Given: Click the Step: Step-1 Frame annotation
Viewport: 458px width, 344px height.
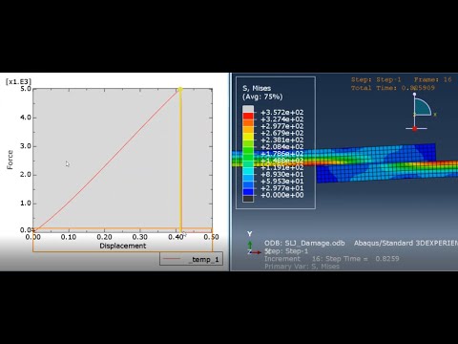Looking at the screenshot, I should (402, 79).
